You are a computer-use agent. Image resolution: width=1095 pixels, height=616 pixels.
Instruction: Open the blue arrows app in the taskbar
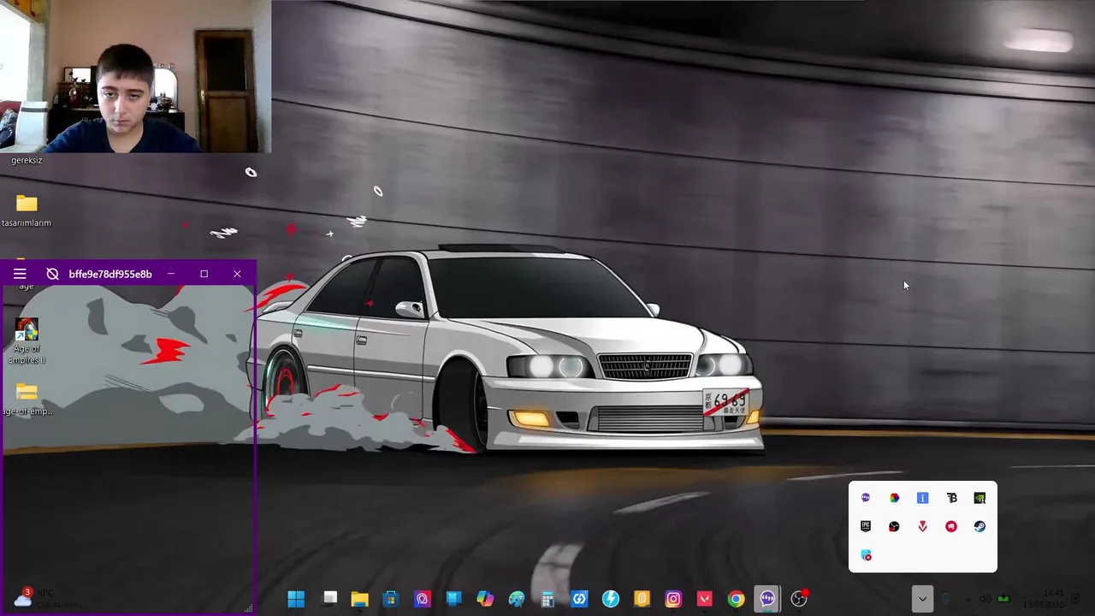coord(579,599)
